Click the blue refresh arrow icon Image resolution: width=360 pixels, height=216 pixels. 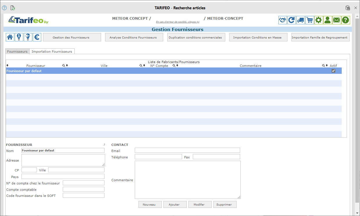point(291,20)
